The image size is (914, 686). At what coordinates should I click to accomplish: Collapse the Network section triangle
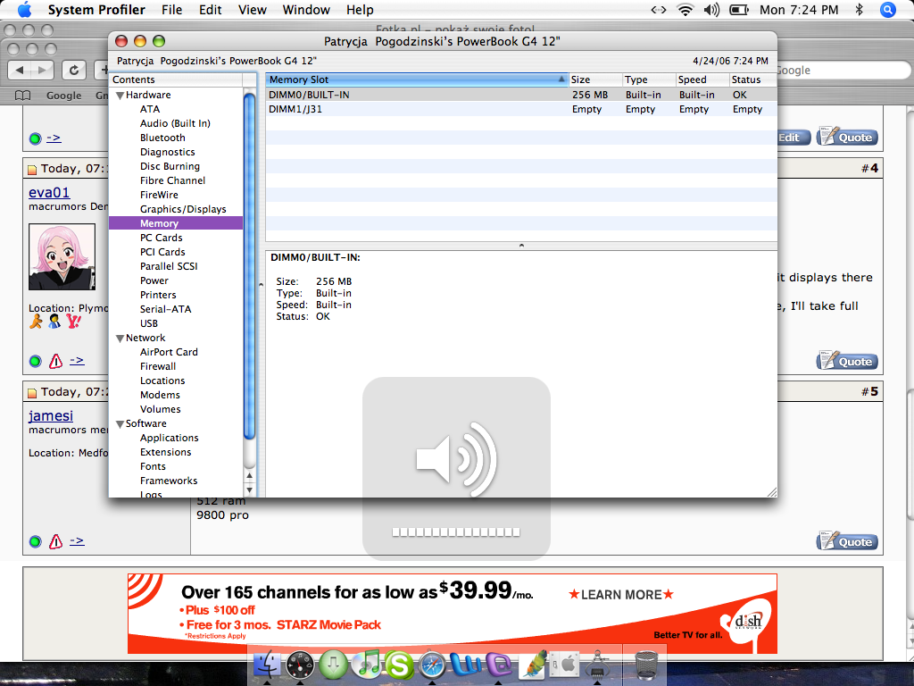120,339
